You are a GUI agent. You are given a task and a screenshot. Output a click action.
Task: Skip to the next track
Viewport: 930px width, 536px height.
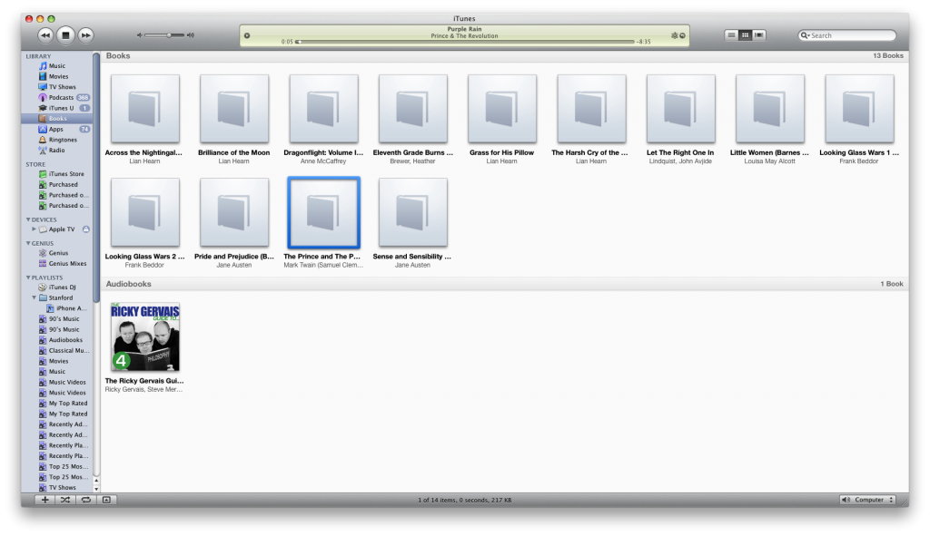86,35
